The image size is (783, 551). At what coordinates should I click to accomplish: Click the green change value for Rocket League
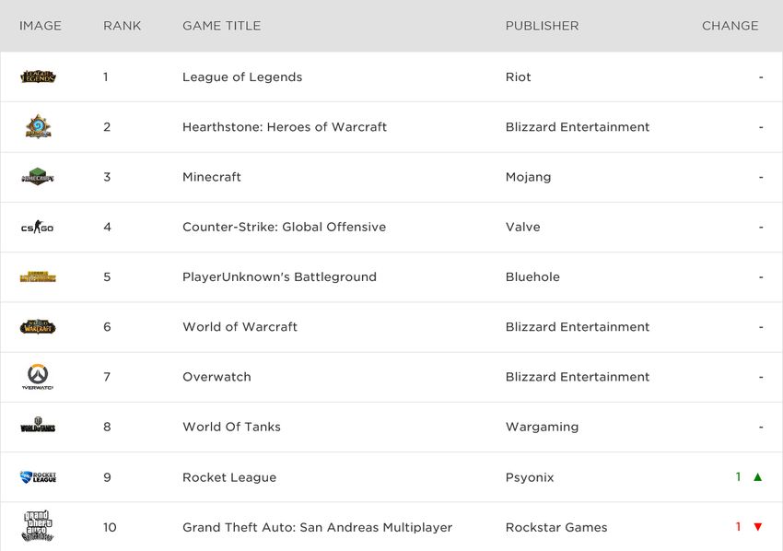coord(738,477)
